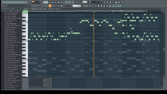The width and height of the screenshot is (167, 94).
Task: Open the HELP menu
Action: 26,2
